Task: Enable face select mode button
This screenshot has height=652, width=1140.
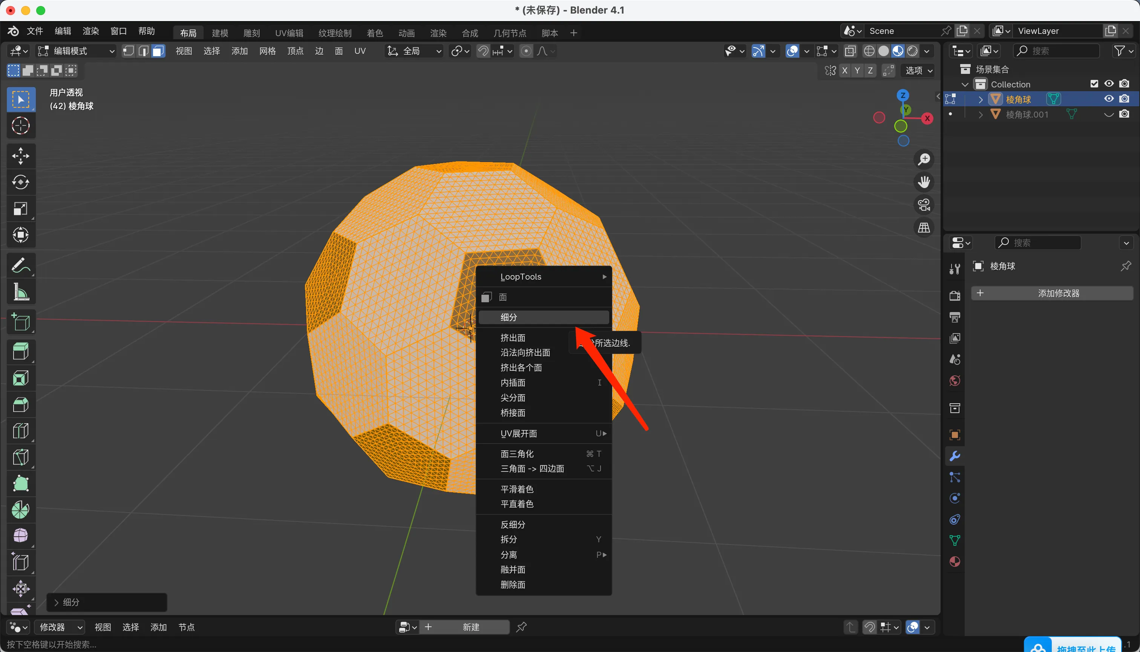Action: coord(158,51)
